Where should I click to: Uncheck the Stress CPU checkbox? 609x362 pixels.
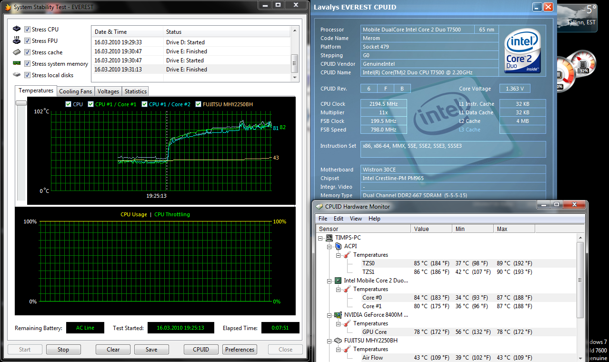tap(28, 29)
